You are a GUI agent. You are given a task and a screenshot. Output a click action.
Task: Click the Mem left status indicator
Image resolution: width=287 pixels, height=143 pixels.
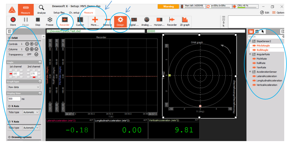click(193, 7)
